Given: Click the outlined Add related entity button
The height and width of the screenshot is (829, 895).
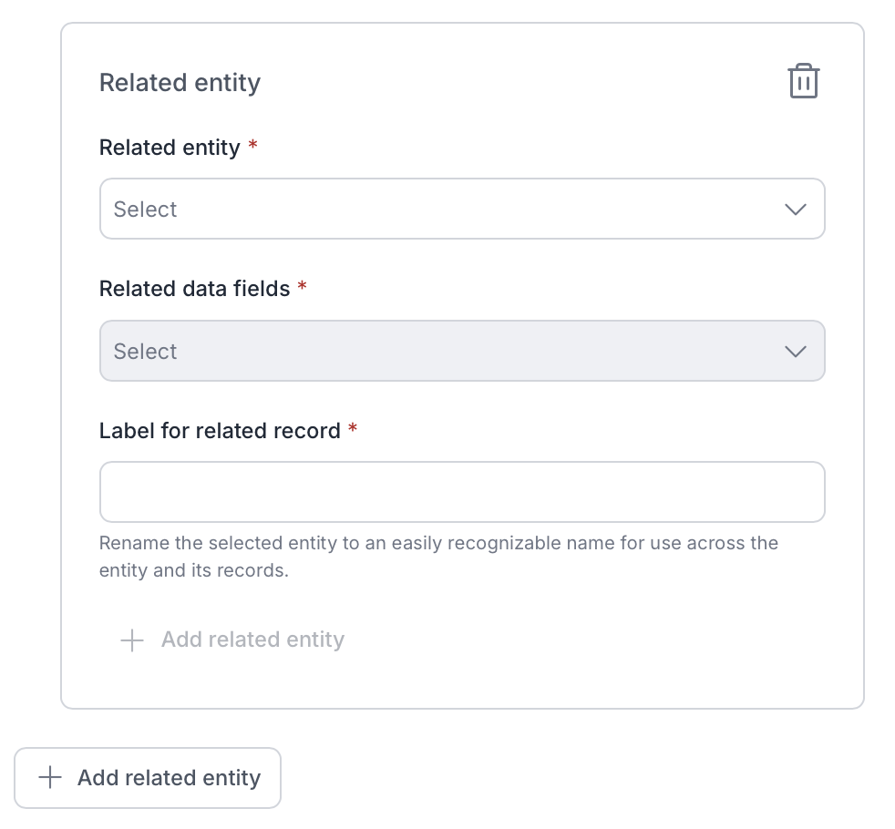Looking at the screenshot, I should click(148, 778).
